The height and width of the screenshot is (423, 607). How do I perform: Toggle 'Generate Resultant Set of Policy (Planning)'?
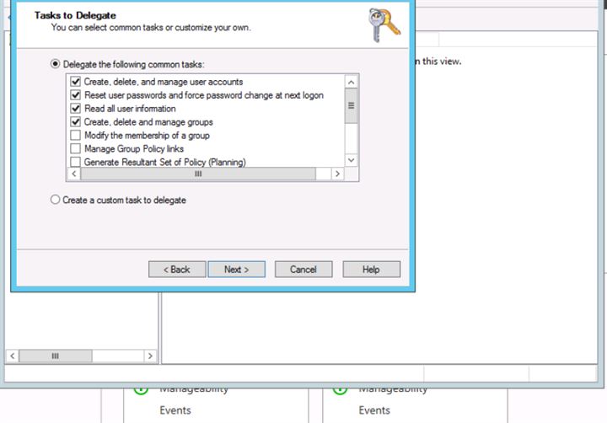point(76,162)
